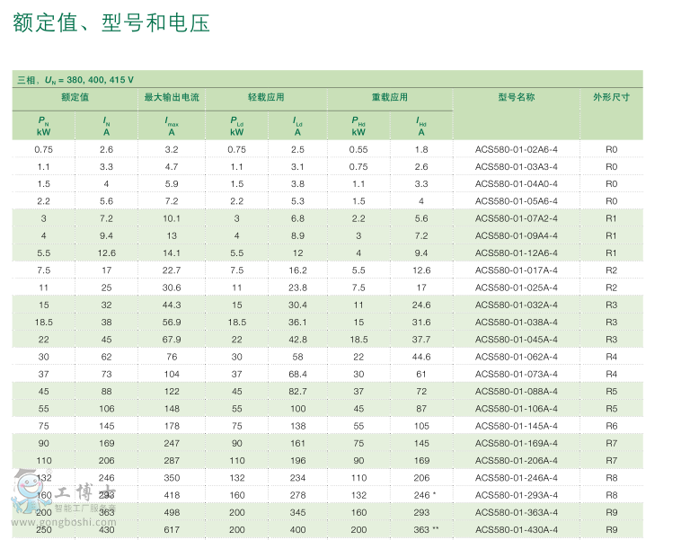Click the Imax value 67.9
This screenshot has height=540, width=690.
pyautogui.click(x=172, y=340)
